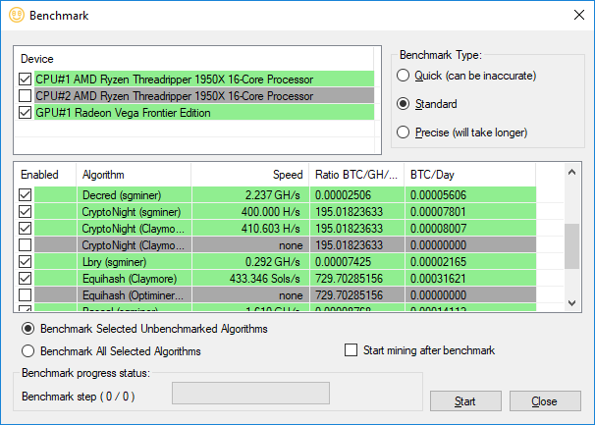Image resolution: width=595 pixels, height=425 pixels.
Task: Click the Algorithm column header
Action: coord(134,175)
